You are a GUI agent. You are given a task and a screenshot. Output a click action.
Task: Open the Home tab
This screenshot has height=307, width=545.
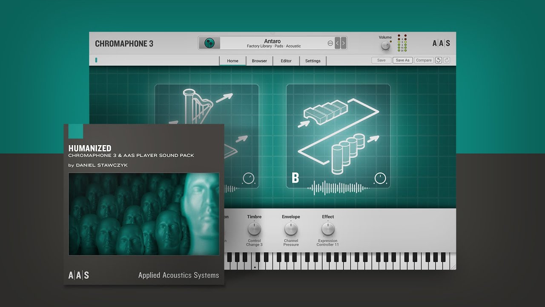[x=232, y=61]
